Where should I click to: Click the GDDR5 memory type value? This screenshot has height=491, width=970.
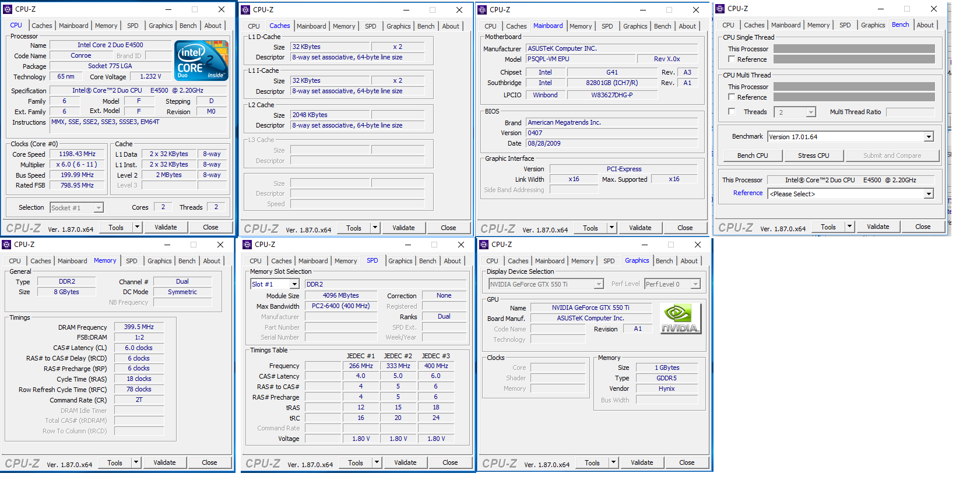[666, 378]
